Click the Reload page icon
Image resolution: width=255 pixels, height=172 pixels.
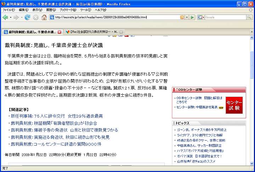click(27, 17)
